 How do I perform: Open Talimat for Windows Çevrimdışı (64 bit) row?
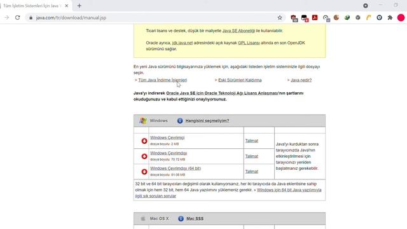click(252, 171)
